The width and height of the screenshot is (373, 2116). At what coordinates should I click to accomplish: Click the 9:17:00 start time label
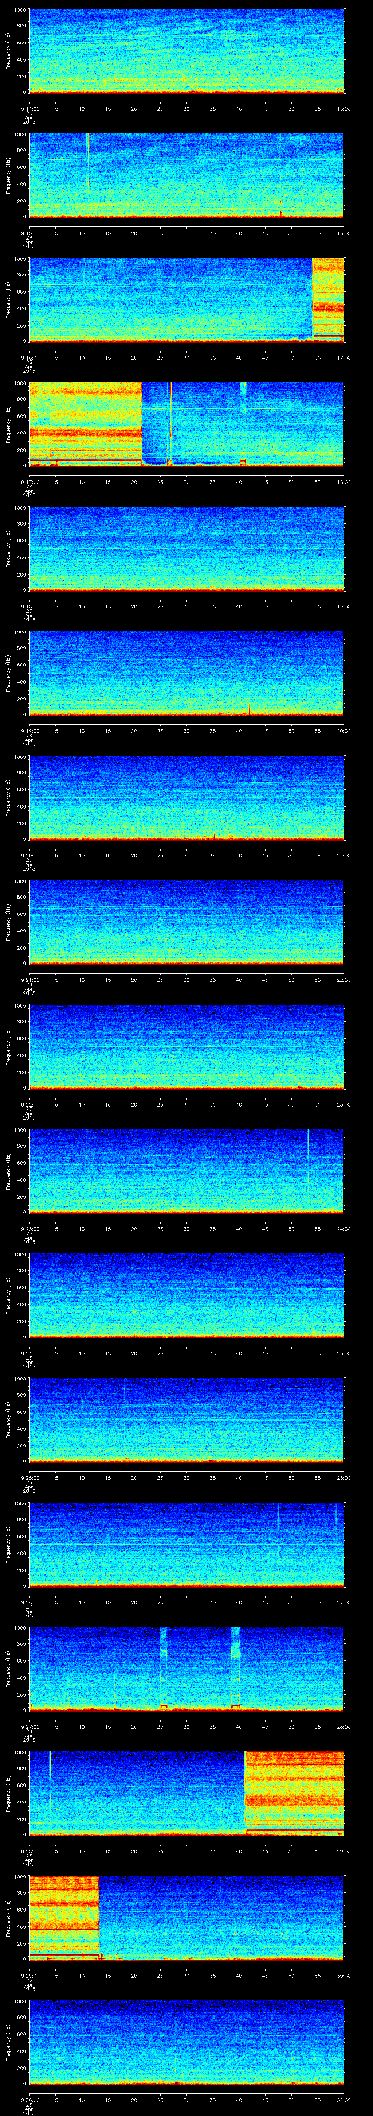[30, 481]
